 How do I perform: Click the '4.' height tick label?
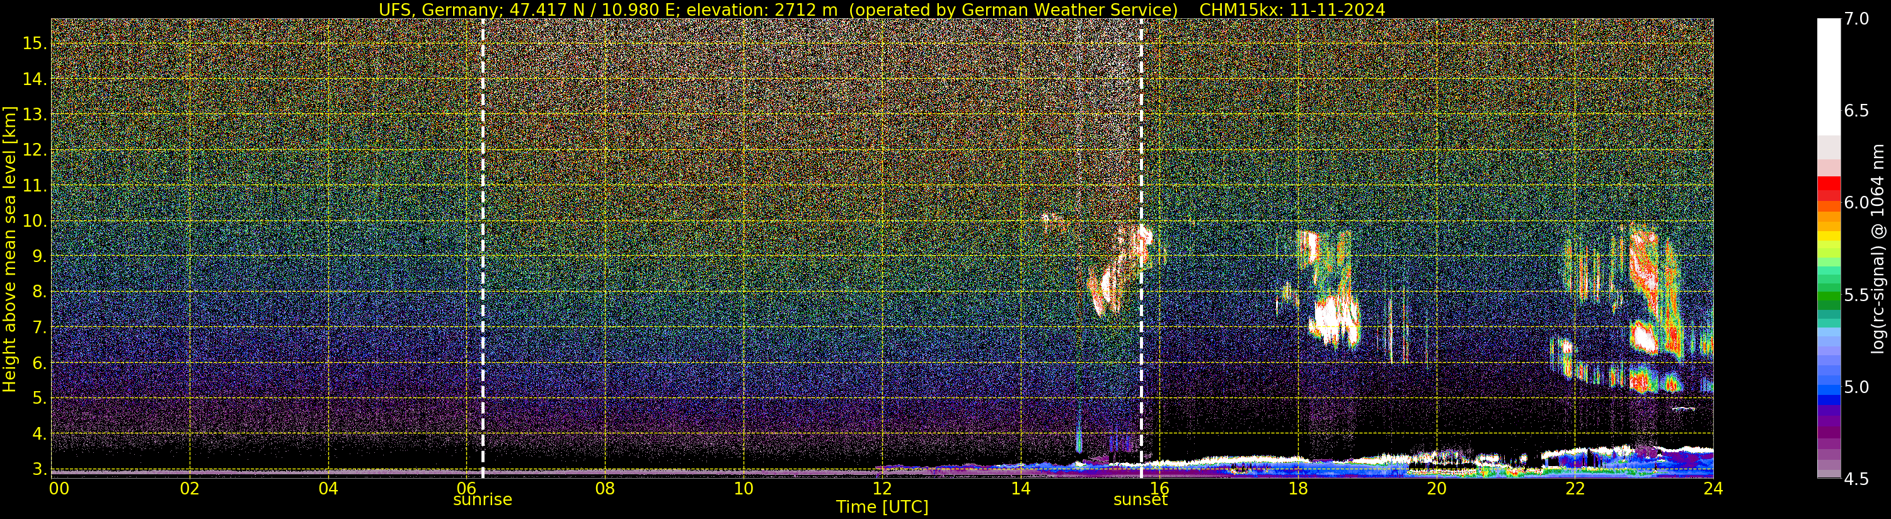(x=39, y=434)
